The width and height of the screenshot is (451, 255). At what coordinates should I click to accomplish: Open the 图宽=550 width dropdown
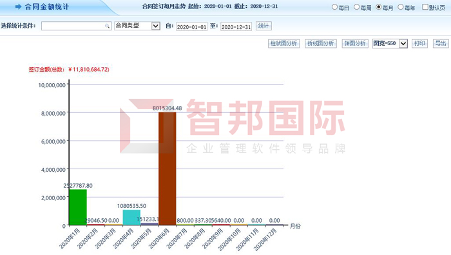pyautogui.click(x=390, y=43)
